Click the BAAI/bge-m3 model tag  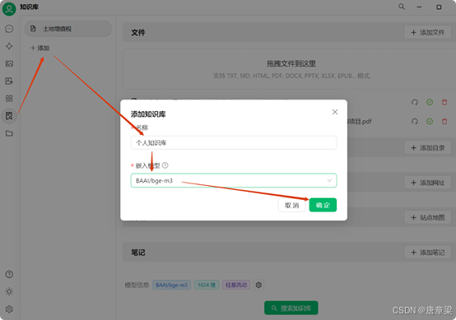click(x=171, y=285)
